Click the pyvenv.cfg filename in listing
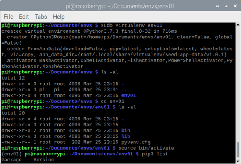Screen dimensions: 241x164 136,142
